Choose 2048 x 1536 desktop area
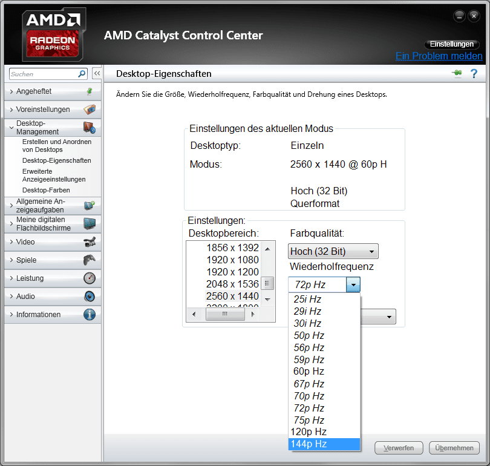Screen dimensions: 490x466 click(x=232, y=284)
